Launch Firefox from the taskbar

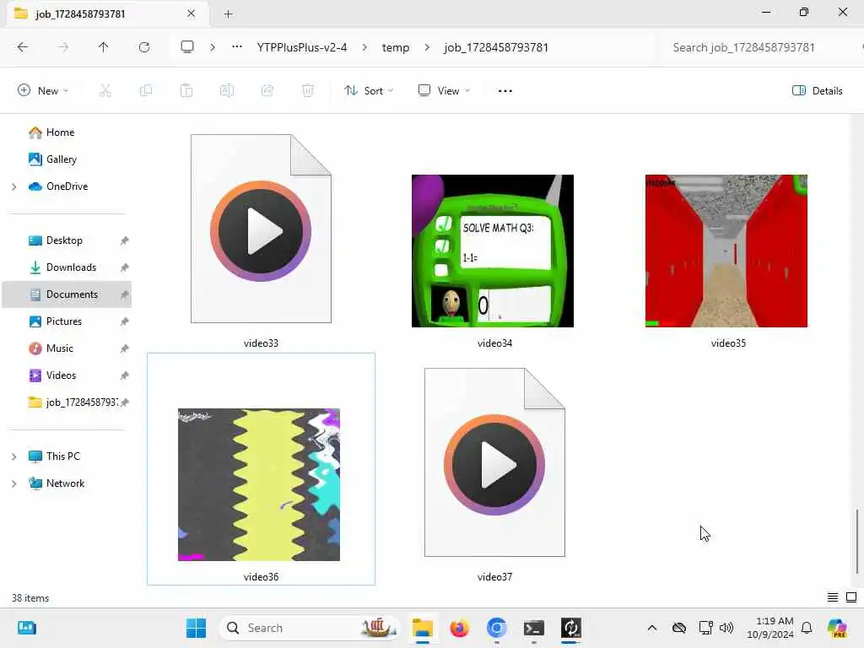(x=460, y=628)
